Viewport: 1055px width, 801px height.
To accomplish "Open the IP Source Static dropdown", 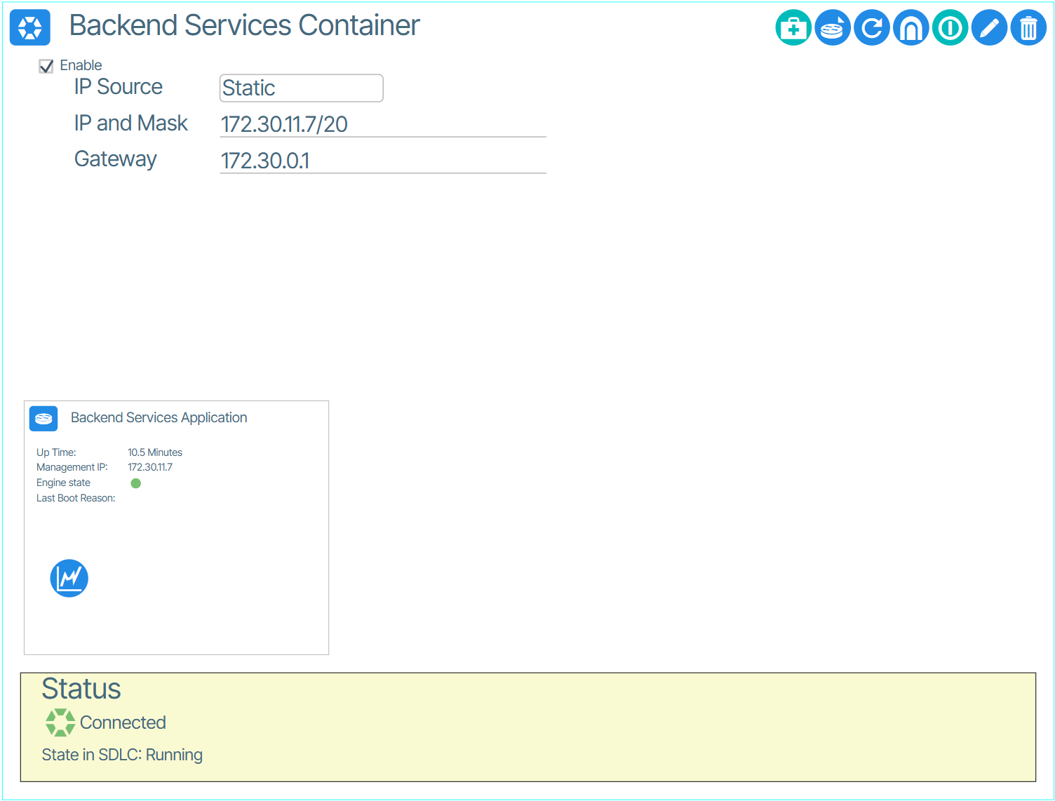I will pyautogui.click(x=302, y=88).
